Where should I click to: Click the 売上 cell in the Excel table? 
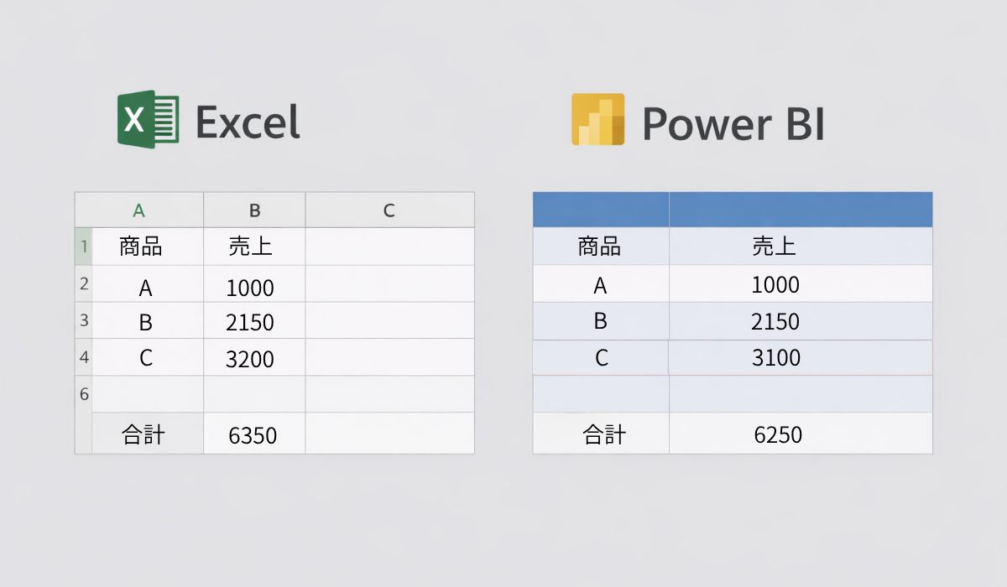tap(254, 247)
